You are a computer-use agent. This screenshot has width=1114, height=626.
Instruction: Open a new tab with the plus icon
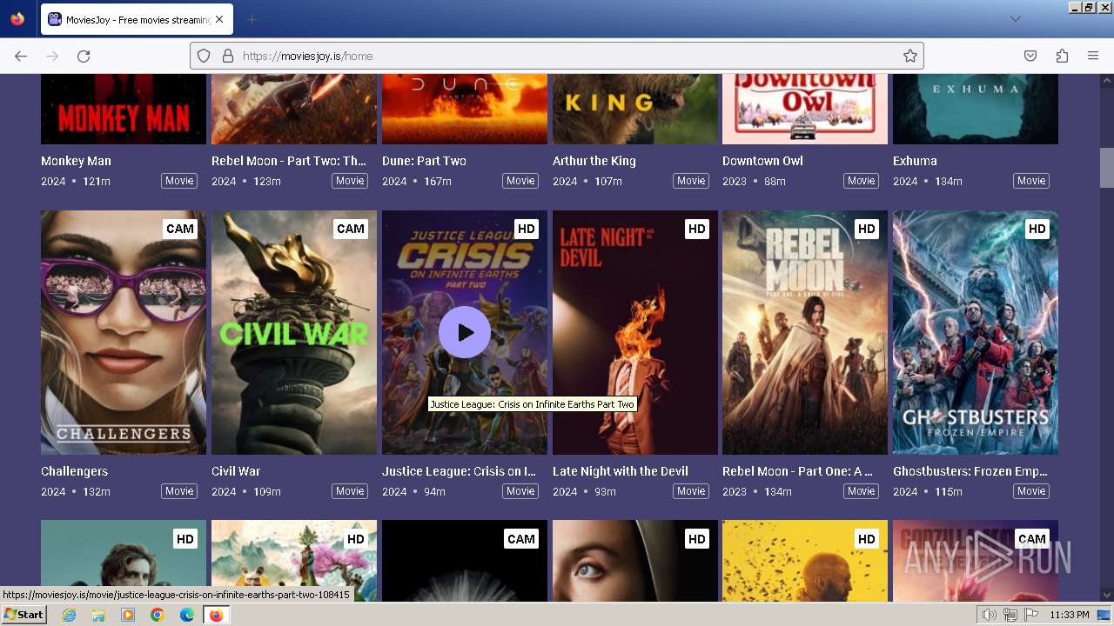[x=252, y=19]
